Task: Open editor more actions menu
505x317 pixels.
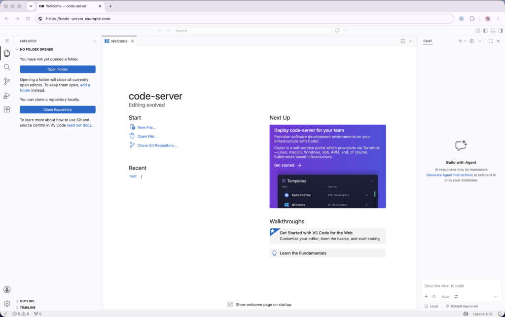Action: coord(411,41)
